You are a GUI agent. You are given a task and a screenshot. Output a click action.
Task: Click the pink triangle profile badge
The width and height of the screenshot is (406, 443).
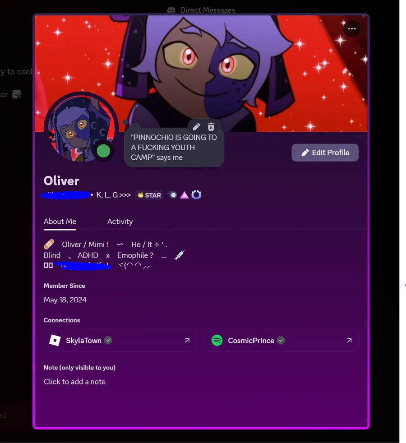(x=184, y=195)
